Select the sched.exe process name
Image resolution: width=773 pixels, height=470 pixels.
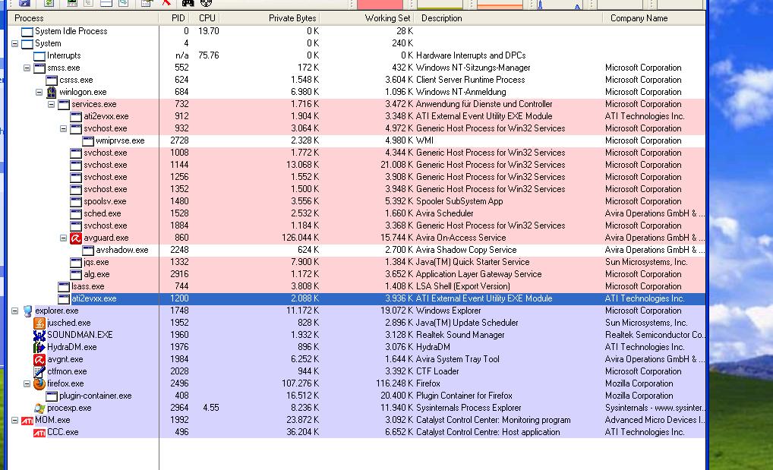coord(102,213)
